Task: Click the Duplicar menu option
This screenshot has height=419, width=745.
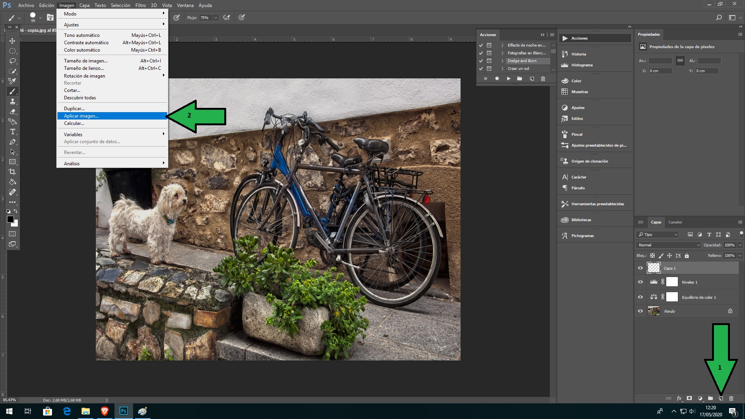Action: tap(74, 108)
